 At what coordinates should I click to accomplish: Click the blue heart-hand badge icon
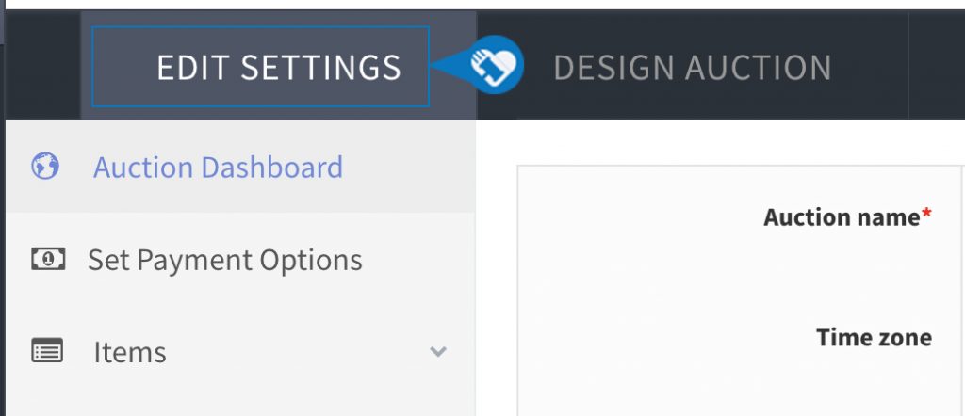pos(498,65)
